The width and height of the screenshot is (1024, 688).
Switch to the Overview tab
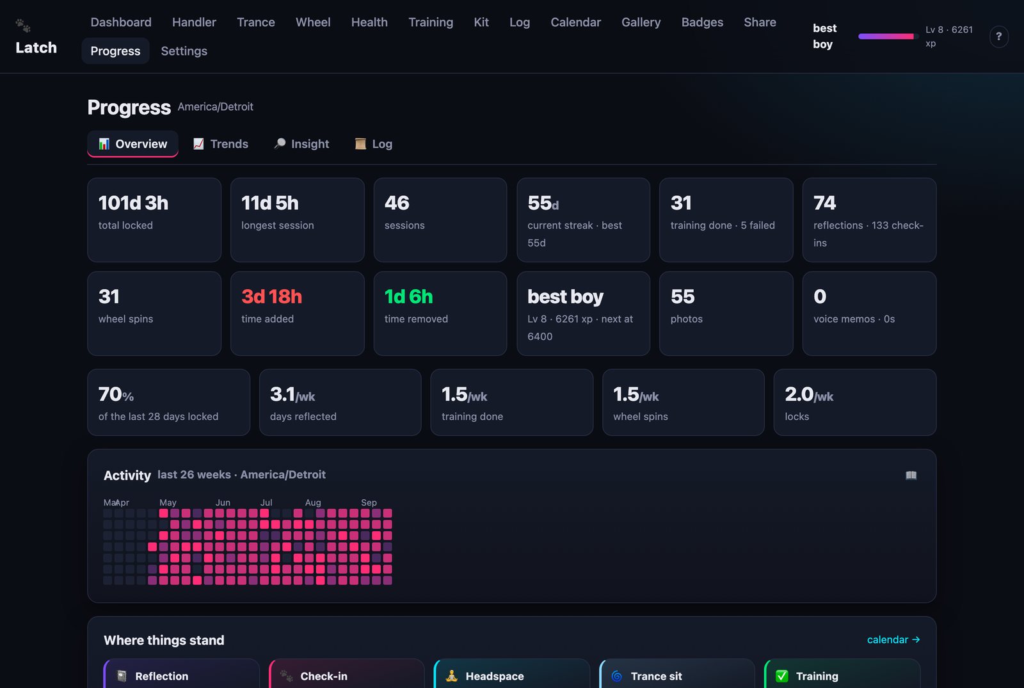coord(132,144)
